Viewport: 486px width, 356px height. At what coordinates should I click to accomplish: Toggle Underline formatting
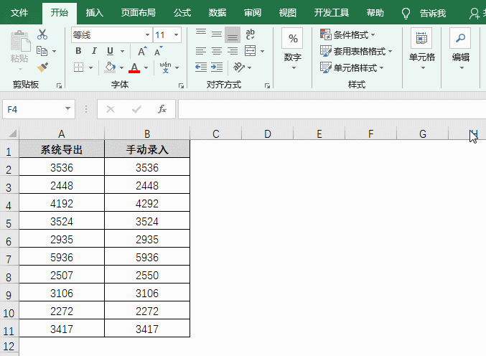(x=110, y=51)
